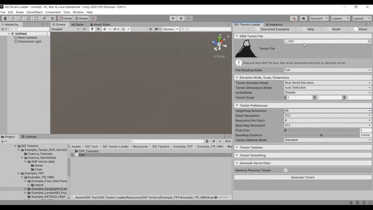Open File menu

(x=3, y=12)
